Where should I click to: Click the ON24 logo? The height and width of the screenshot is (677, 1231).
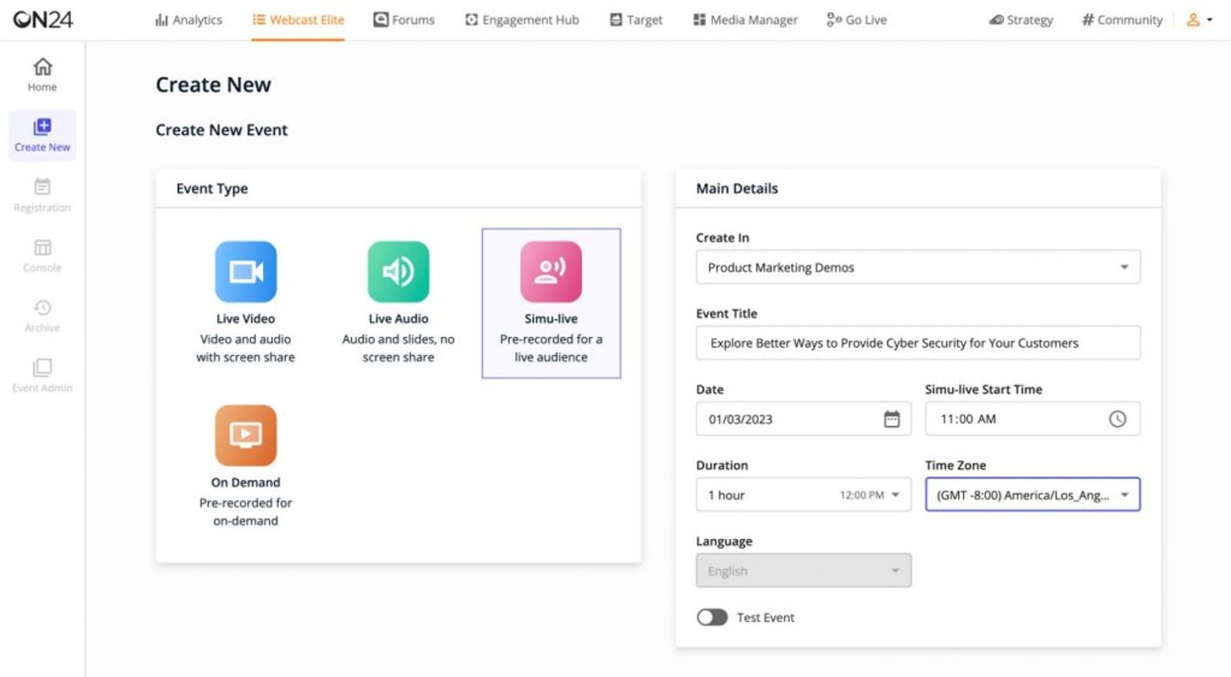(x=43, y=19)
